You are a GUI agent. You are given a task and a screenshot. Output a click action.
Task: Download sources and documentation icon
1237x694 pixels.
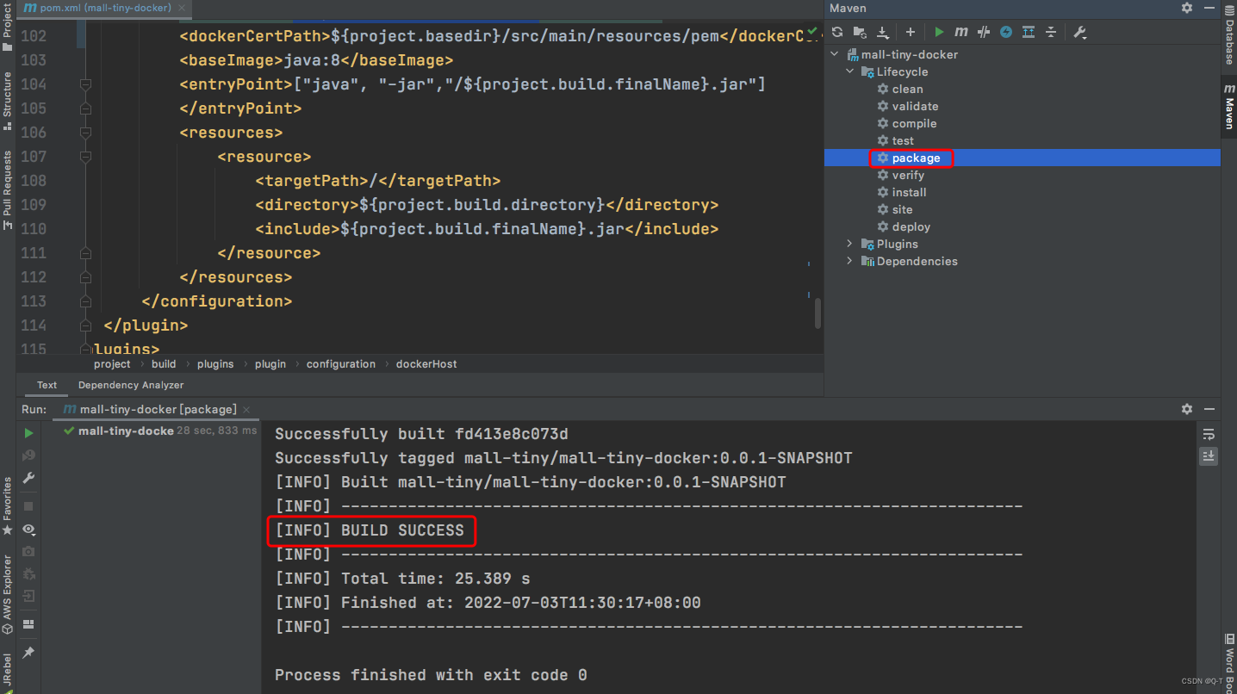[882, 32]
